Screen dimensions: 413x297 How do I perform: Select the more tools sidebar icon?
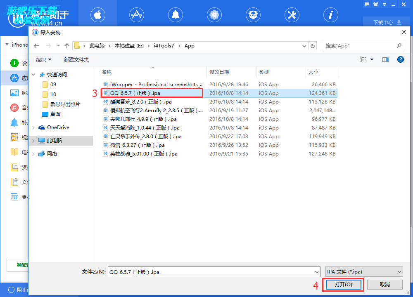[x=14, y=197]
